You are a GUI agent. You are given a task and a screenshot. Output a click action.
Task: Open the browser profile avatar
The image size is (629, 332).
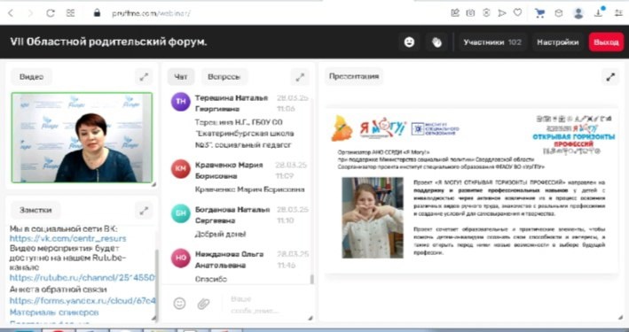pyautogui.click(x=578, y=13)
